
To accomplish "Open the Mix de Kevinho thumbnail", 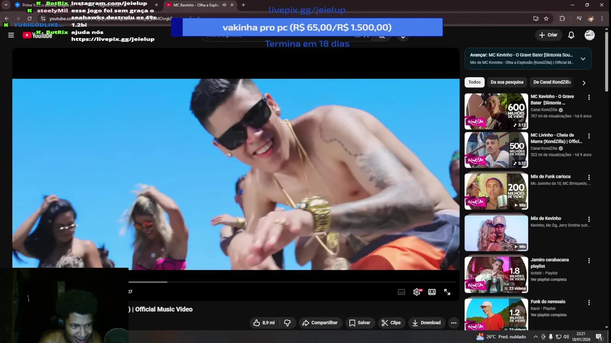I will click(x=496, y=233).
